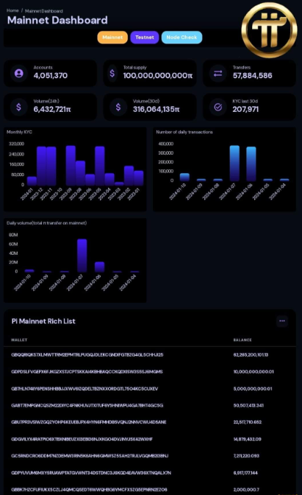Open the Rich List three-dot menu
The image size is (302, 495).
coord(282,321)
